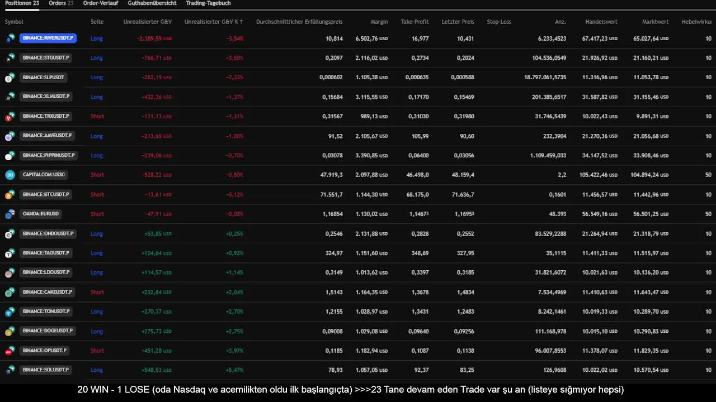This screenshot has height=402, width=716.
Task: Click the US30 take-profit value 46.498,0
Action: (417, 175)
